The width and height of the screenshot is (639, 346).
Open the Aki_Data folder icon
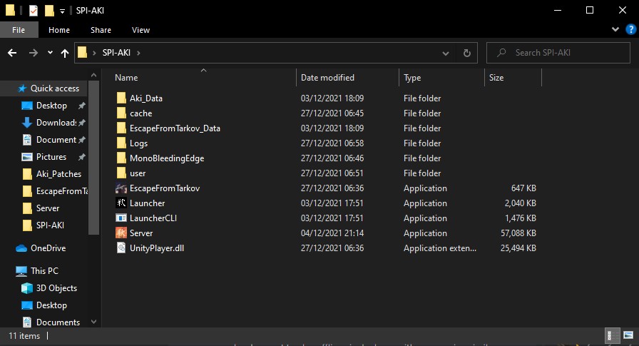pos(121,98)
